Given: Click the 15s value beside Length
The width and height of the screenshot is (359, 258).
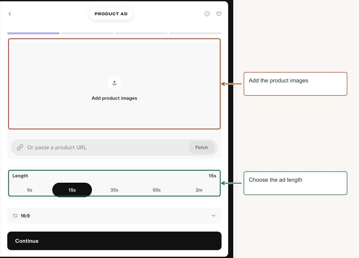Looking at the screenshot, I should tap(212, 176).
